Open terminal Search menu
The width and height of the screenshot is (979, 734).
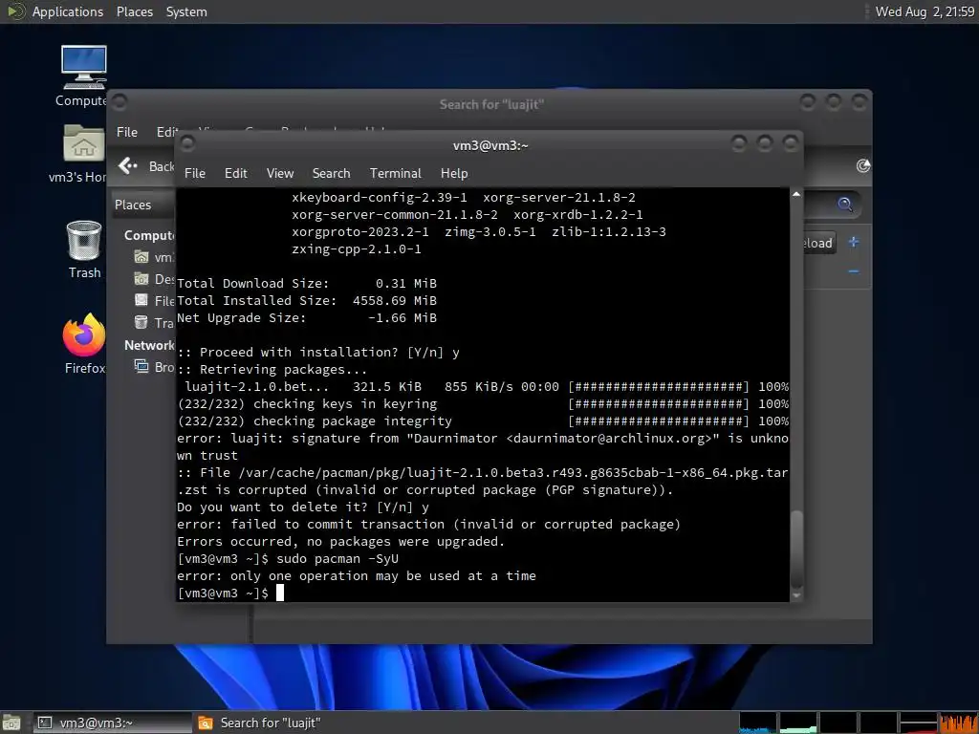click(x=331, y=173)
